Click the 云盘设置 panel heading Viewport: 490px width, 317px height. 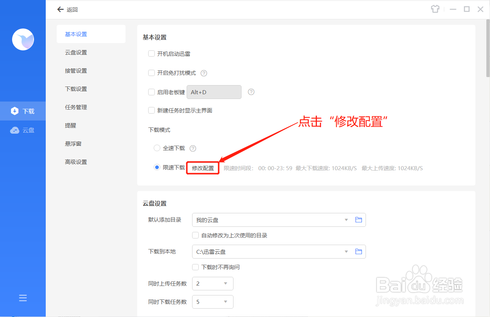[x=154, y=203]
